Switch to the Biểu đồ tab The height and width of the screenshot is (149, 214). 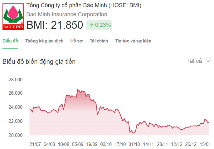click(10, 41)
